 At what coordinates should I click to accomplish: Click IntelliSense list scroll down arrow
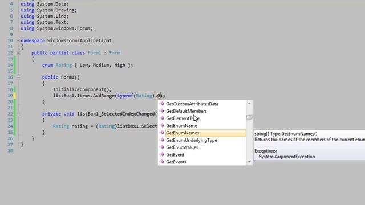point(249,162)
